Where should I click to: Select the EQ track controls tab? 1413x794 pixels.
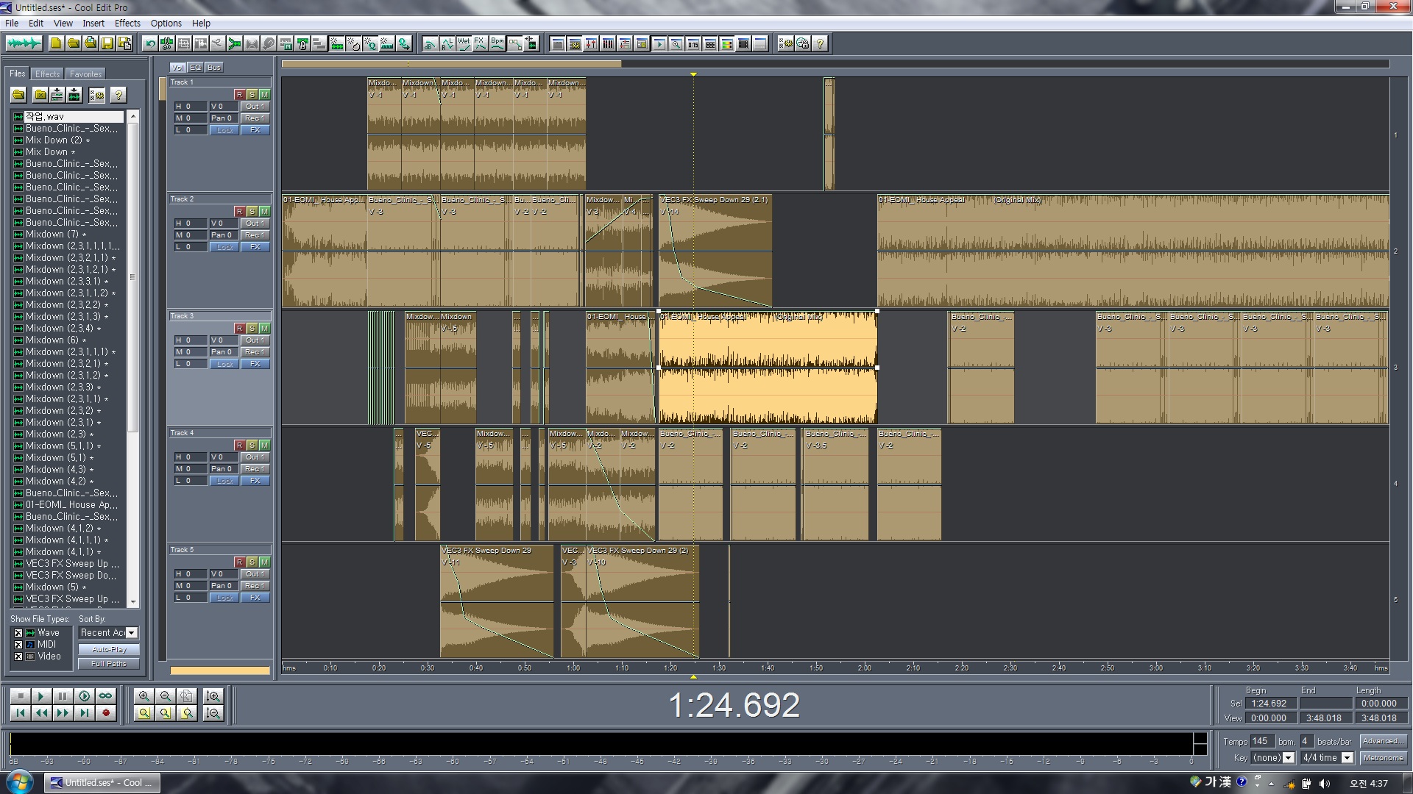click(196, 67)
